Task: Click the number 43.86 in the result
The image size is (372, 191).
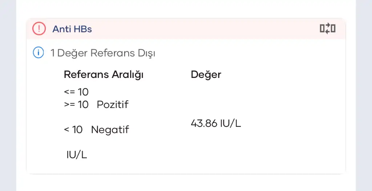Action: (204, 124)
